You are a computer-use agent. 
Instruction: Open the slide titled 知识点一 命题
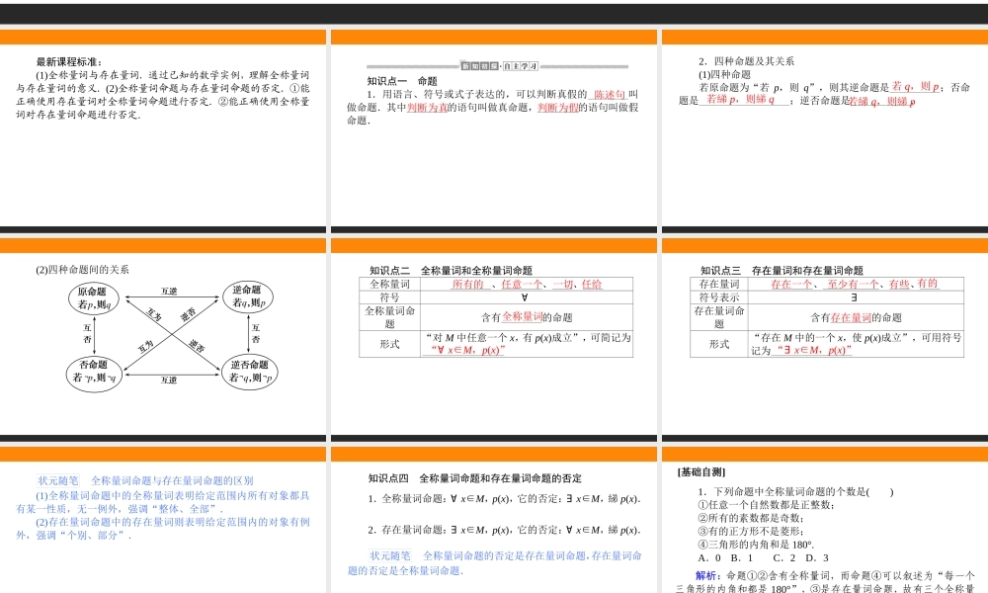[493, 131]
